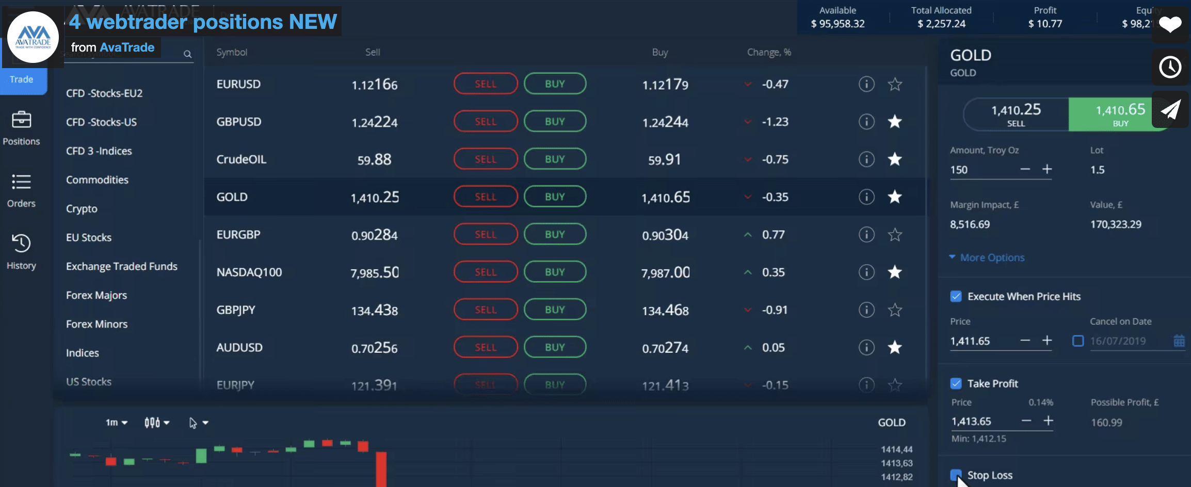Unfavorite CrudeOIL star
This screenshot has height=487, width=1191.
[895, 159]
